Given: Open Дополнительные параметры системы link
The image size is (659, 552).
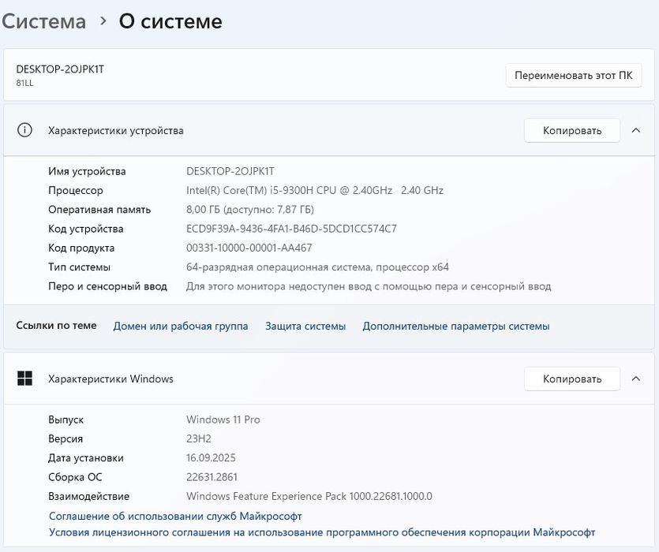Looking at the screenshot, I should [456, 326].
